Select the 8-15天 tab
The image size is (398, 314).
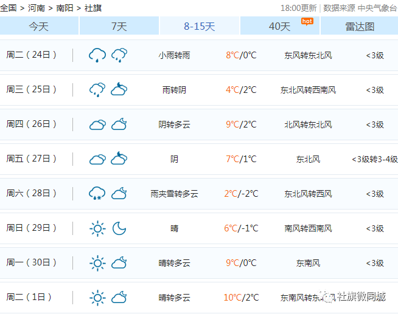(x=199, y=26)
